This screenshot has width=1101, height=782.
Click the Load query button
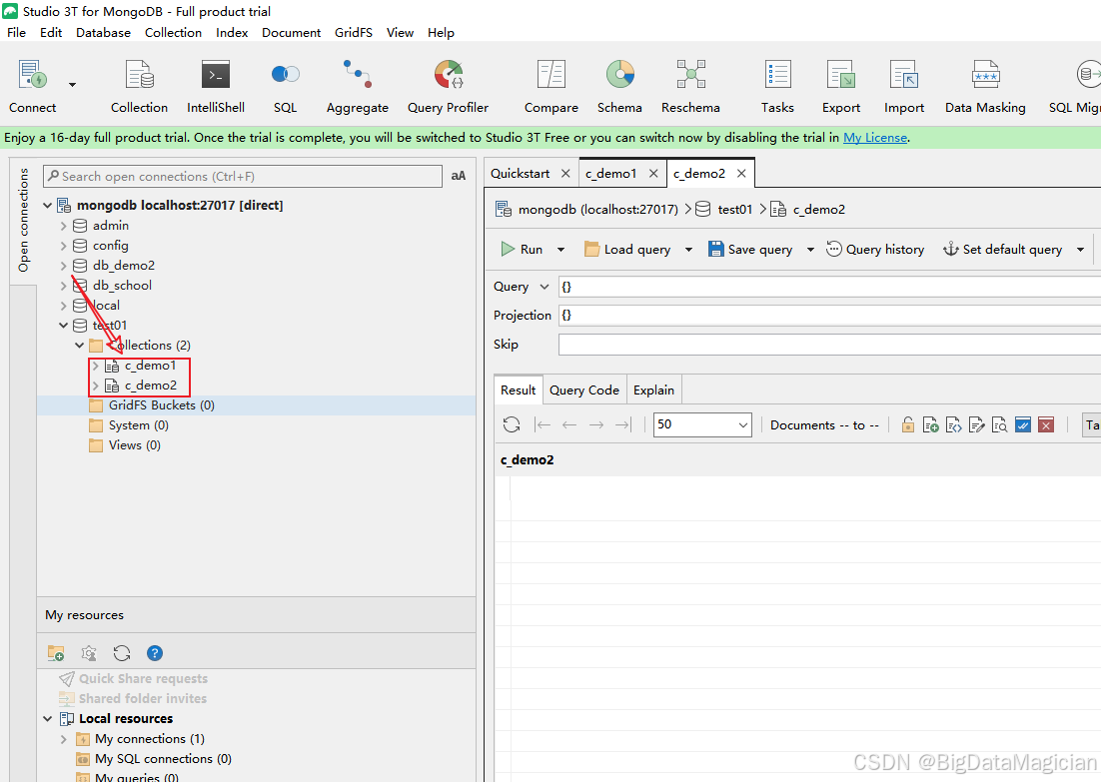[x=627, y=250]
